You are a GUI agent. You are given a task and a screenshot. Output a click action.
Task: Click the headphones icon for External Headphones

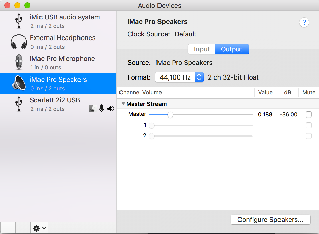pyautogui.click(x=19, y=42)
